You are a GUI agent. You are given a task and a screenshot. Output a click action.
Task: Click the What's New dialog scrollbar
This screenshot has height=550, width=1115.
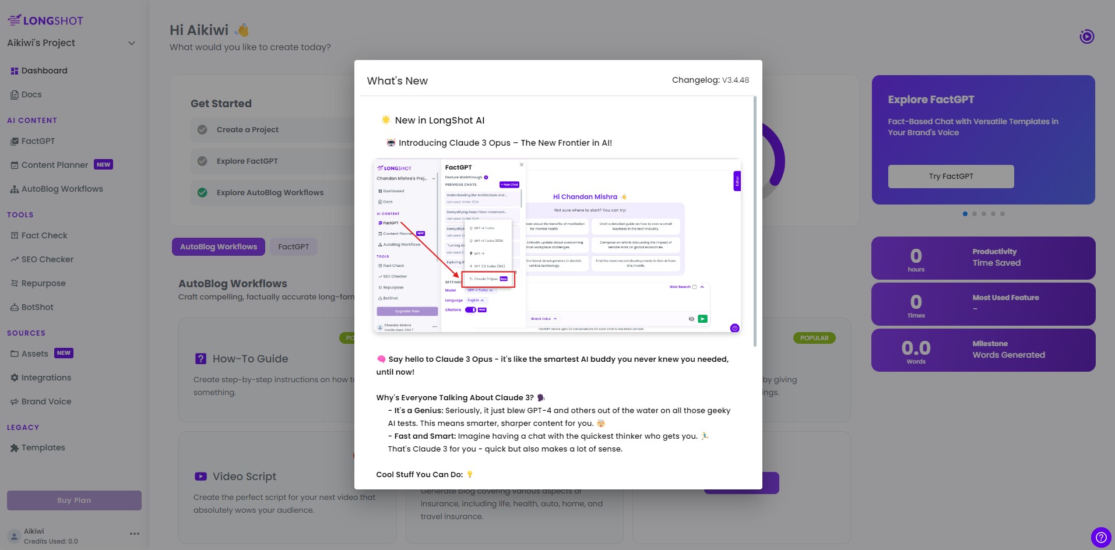pyautogui.click(x=755, y=221)
